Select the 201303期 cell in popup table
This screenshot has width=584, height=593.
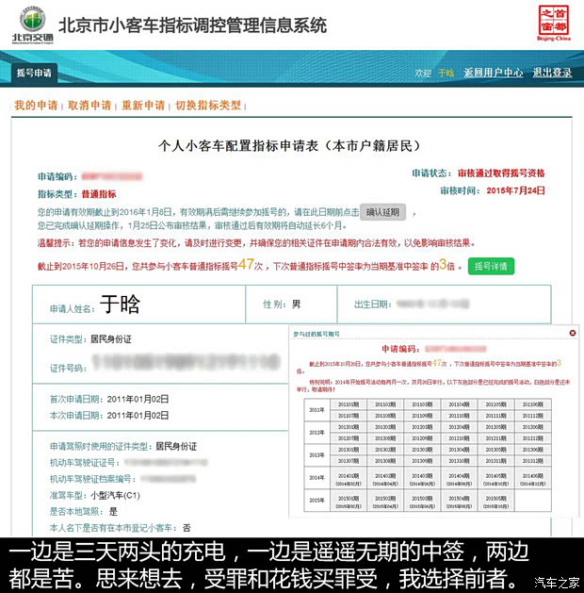[x=422, y=450]
